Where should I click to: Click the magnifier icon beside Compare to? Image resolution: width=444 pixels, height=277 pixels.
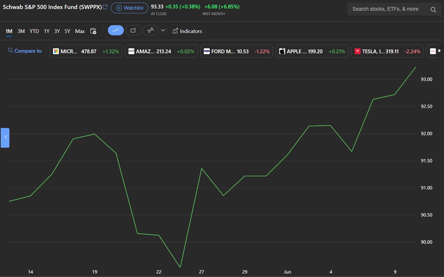10,51
